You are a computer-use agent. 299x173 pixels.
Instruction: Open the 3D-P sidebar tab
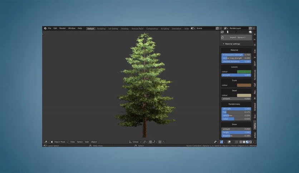(255, 64)
